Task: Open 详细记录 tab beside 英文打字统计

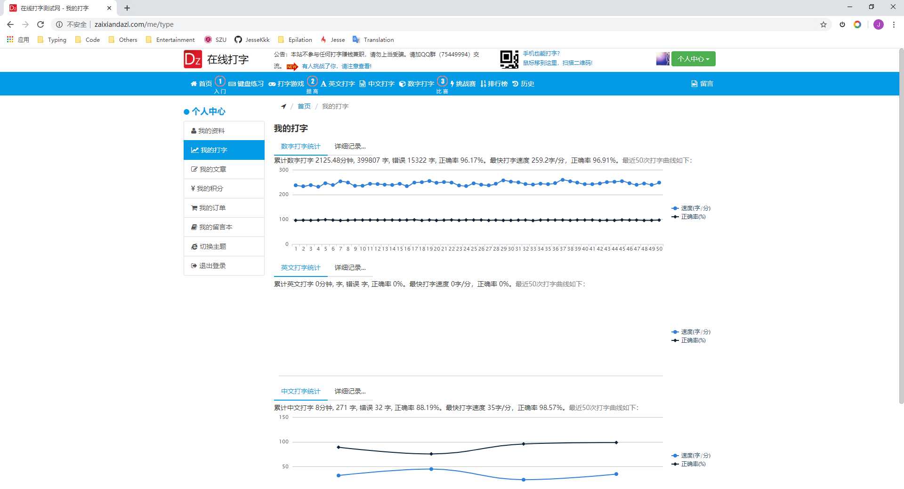Action: coord(350,268)
